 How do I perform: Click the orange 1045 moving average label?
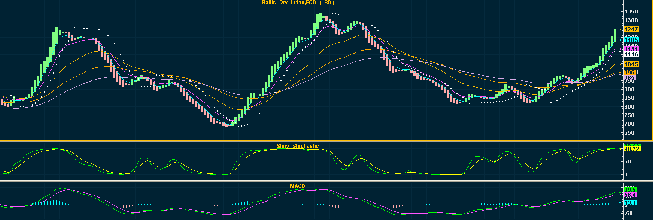(631, 64)
